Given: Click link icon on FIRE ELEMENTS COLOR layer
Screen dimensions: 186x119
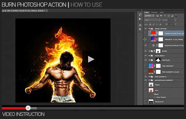Looking at the screenshot, I should point(154,72).
